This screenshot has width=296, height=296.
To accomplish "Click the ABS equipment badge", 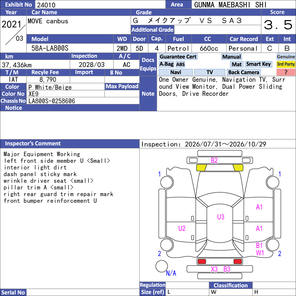I will (x=180, y=64).
